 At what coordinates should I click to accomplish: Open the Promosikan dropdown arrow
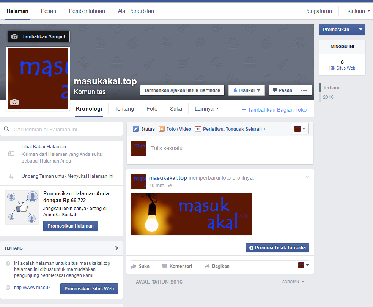point(360,30)
